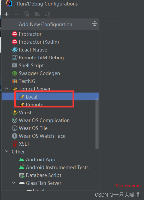This screenshot has width=144, height=200.
Task: Select the React Native atom icon
Action: 15,50
